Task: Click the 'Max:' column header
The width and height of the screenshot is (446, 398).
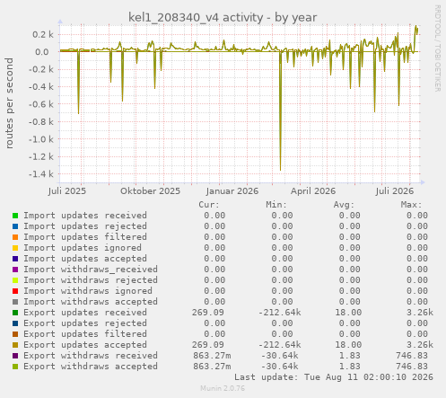Action: [x=411, y=205]
